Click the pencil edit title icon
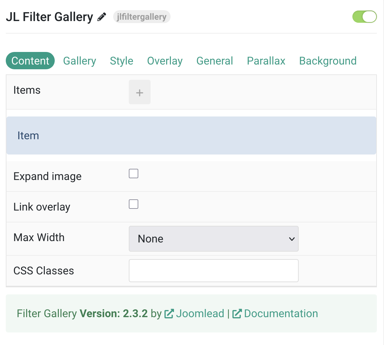The width and height of the screenshot is (384, 345). pyautogui.click(x=102, y=17)
